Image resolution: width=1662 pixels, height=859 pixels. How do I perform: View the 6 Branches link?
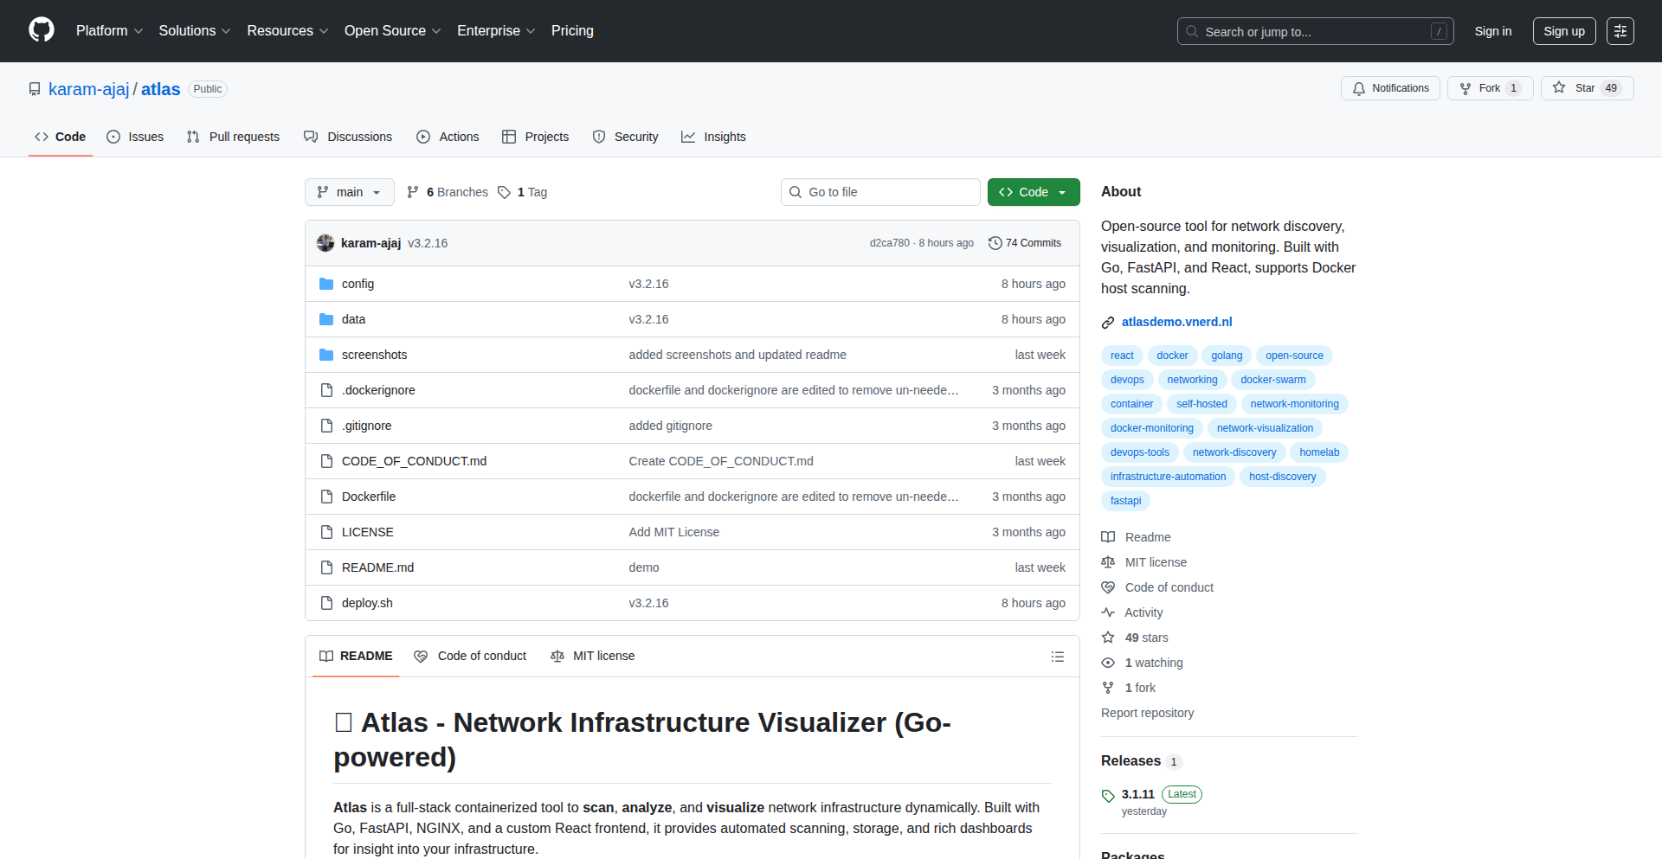(x=448, y=192)
